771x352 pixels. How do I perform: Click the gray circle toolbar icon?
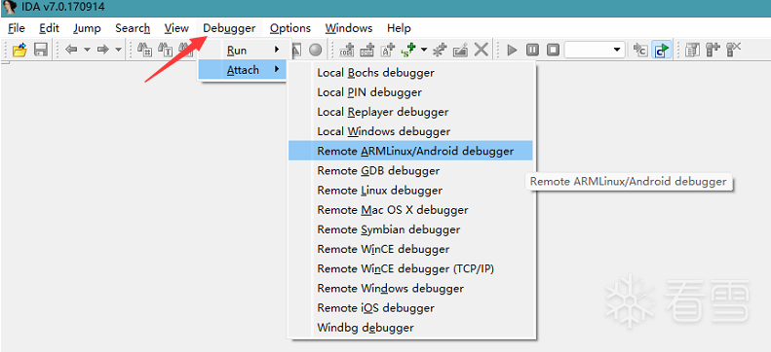tap(315, 50)
